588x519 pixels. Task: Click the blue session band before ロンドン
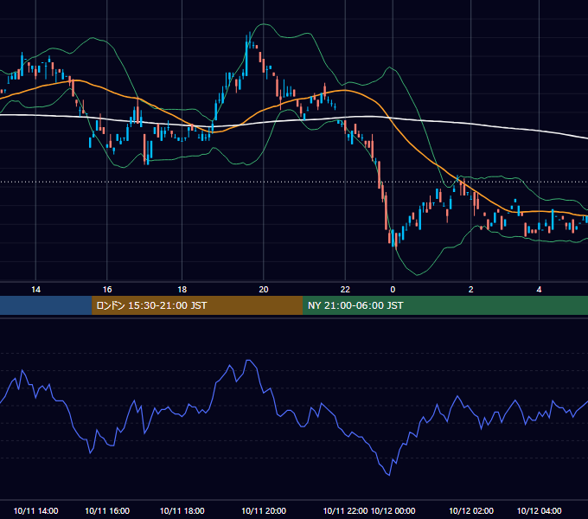[x=46, y=305]
